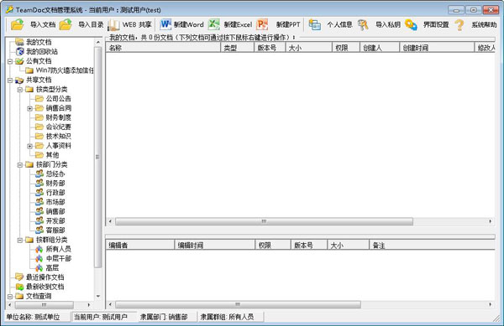
Task: Click status bar 当前用户: 测试用户
Action: [101, 317]
